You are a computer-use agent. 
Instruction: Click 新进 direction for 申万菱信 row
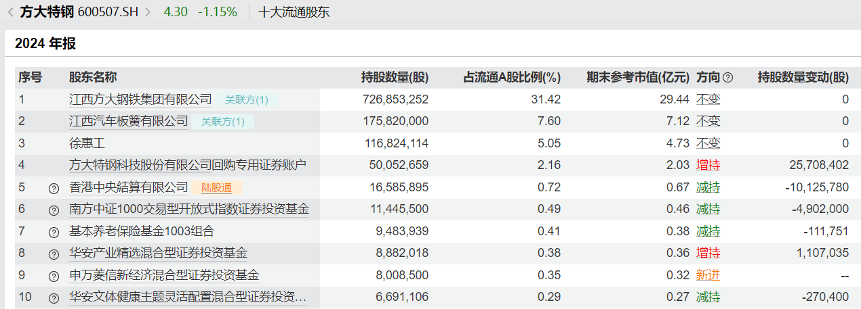click(x=708, y=275)
